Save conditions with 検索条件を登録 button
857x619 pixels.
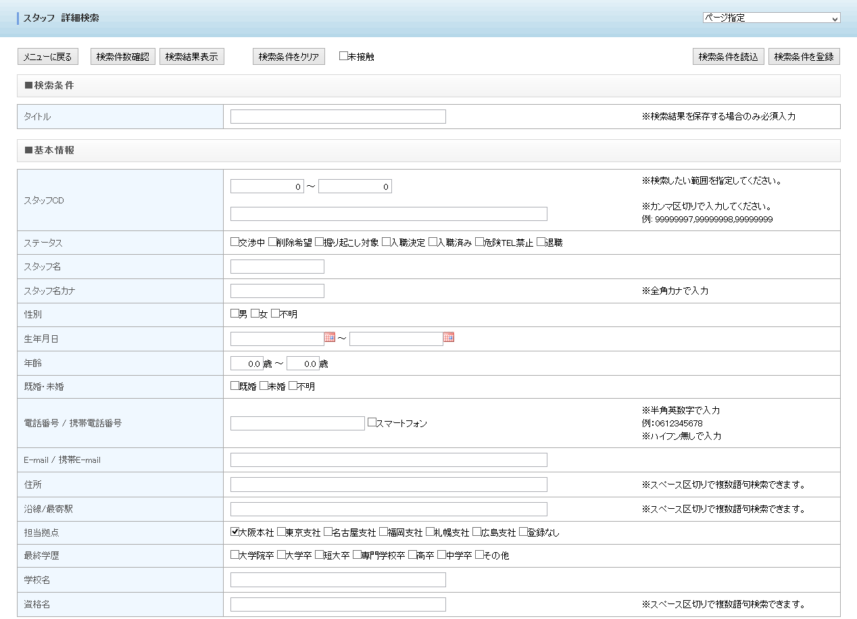tap(804, 57)
